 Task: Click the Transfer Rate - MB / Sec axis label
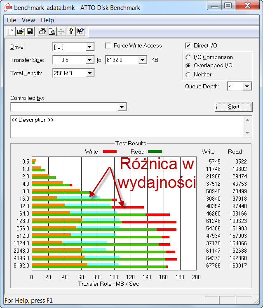point(108,284)
